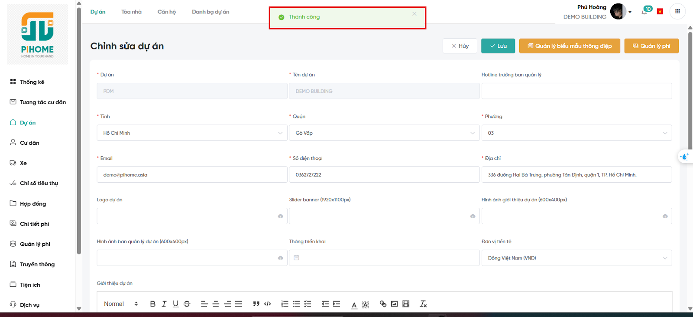693x317 pixels.
Task: Switch to the Tòa nhà tab
Action: pyautogui.click(x=131, y=12)
